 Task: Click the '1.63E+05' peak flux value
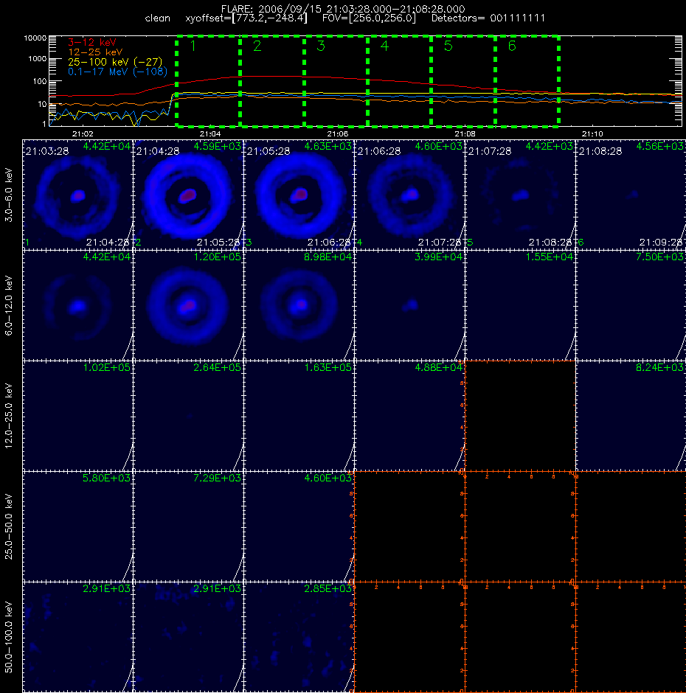[328, 367]
